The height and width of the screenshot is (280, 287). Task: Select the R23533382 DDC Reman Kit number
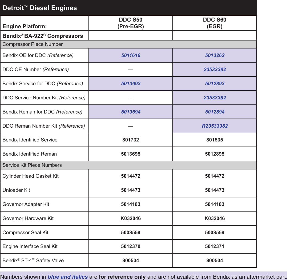215,126
